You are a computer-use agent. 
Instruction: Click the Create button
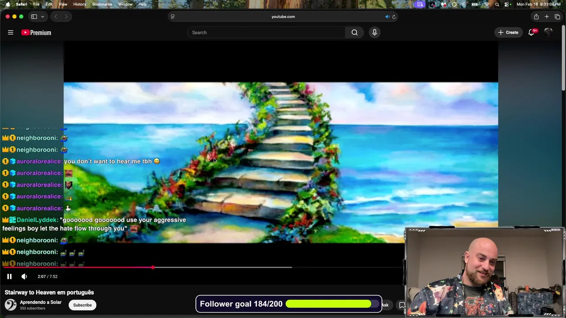click(x=508, y=32)
